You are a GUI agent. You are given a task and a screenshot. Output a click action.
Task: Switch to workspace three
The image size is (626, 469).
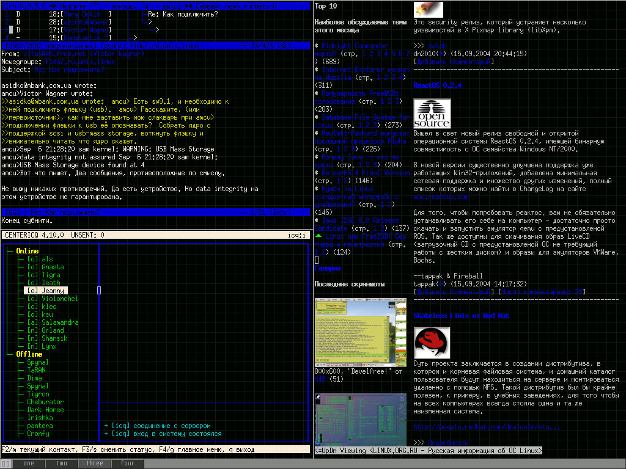pyautogui.click(x=95, y=464)
